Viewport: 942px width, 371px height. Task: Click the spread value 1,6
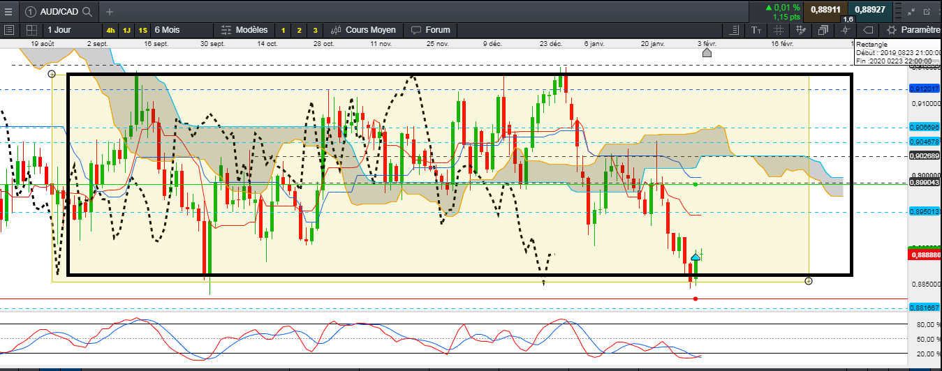848,20
